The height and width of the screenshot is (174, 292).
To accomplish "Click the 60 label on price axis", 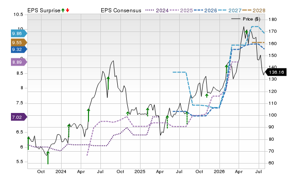I will pyautogui.click(x=271, y=163).
